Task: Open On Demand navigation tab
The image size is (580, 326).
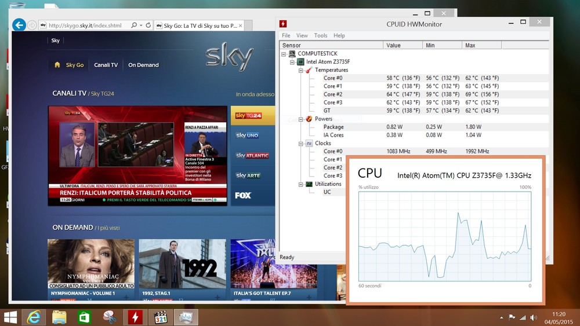Action: click(x=143, y=65)
